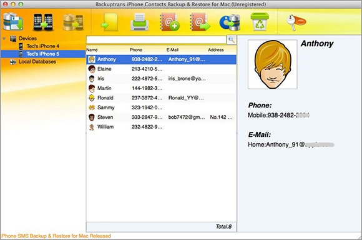This screenshot has height=240, width=362.
Task: Click the green recycle bin delete icon
Action: (260, 22)
